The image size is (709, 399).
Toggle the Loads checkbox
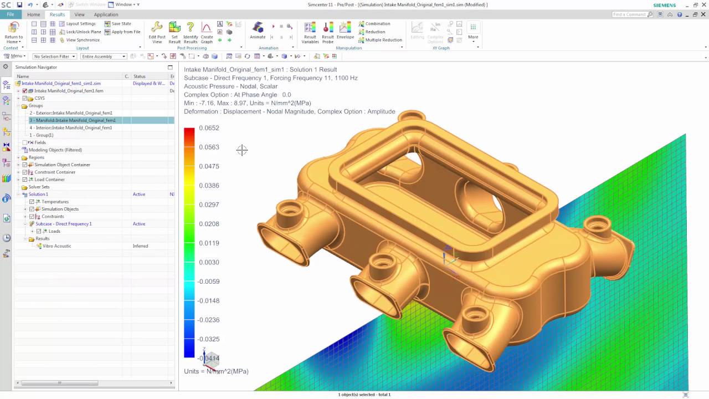pyautogui.click(x=38, y=231)
